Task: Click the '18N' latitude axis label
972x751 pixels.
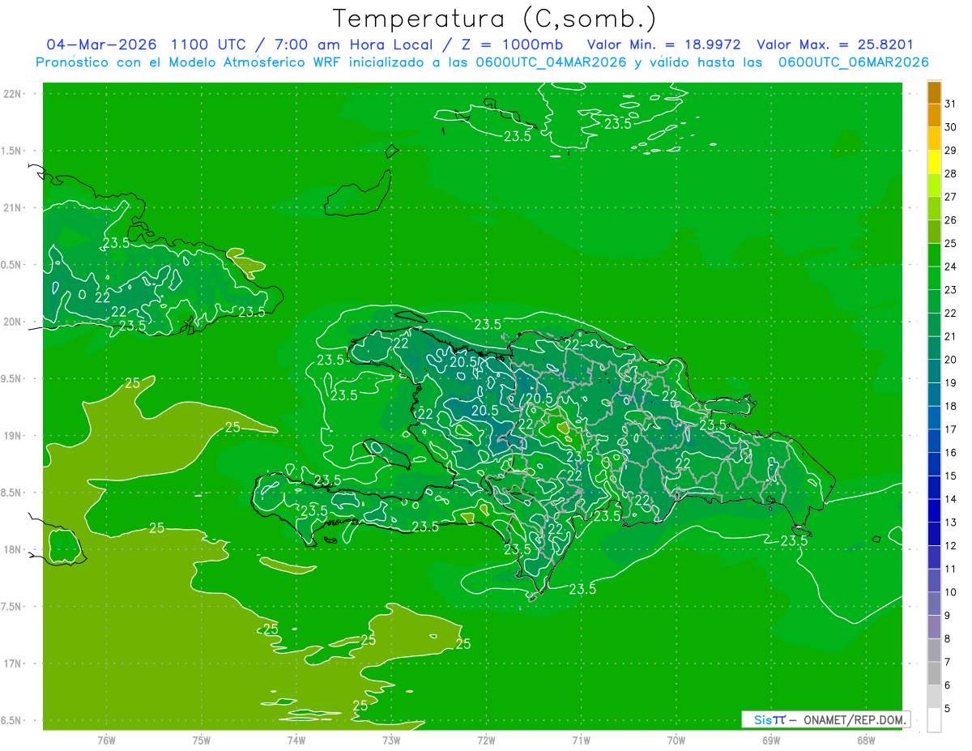Action: click(13, 550)
